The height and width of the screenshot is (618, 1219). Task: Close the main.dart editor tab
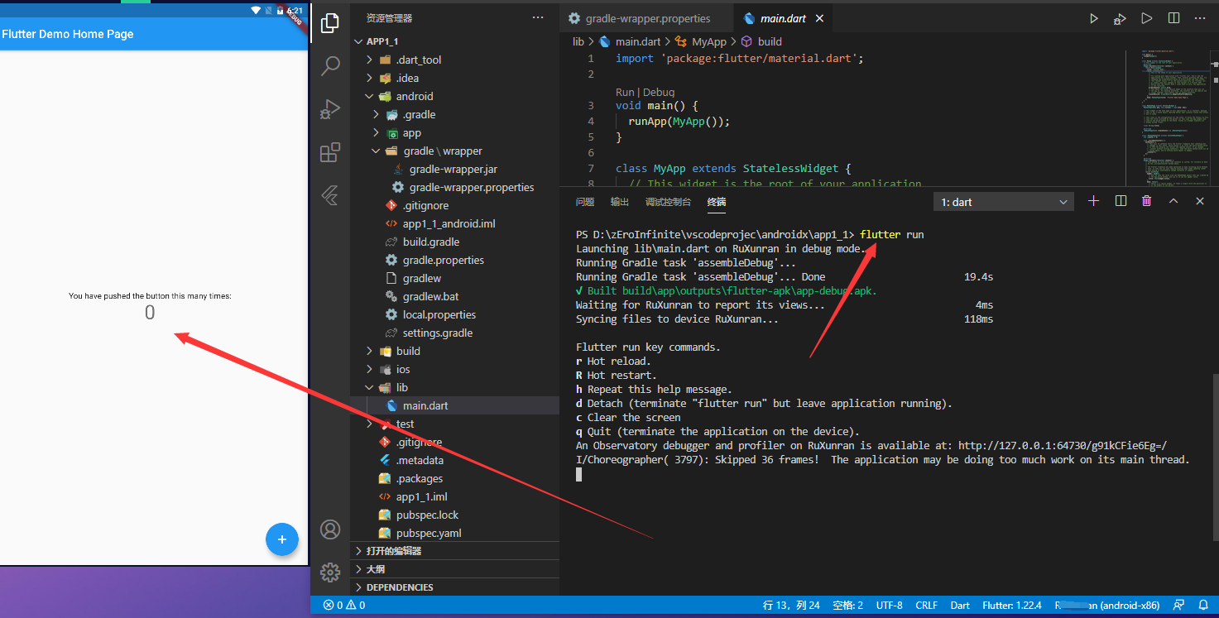819,18
